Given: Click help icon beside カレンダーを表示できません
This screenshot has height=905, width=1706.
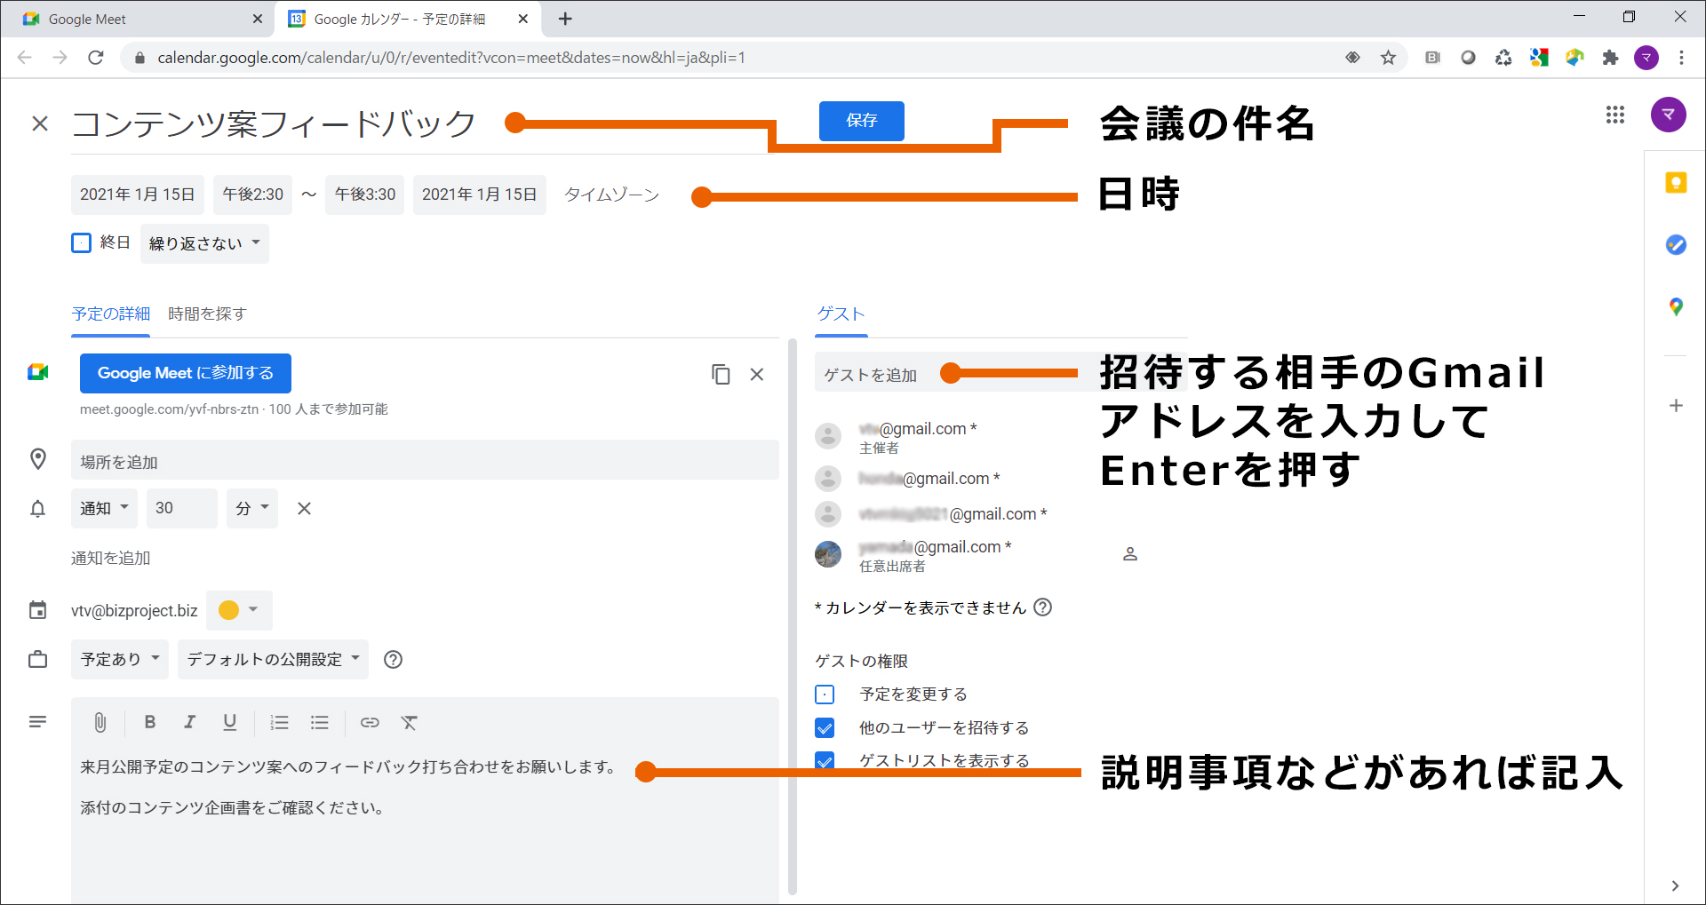Looking at the screenshot, I should (1043, 607).
